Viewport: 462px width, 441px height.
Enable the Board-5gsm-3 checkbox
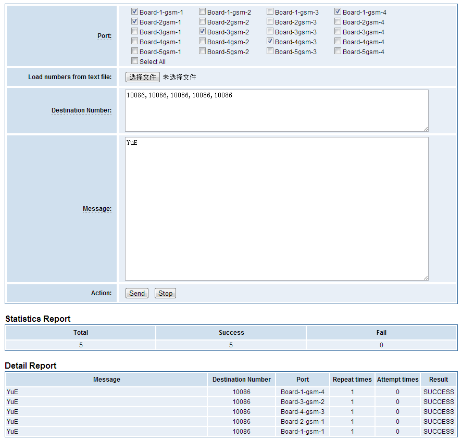click(270, 51)
